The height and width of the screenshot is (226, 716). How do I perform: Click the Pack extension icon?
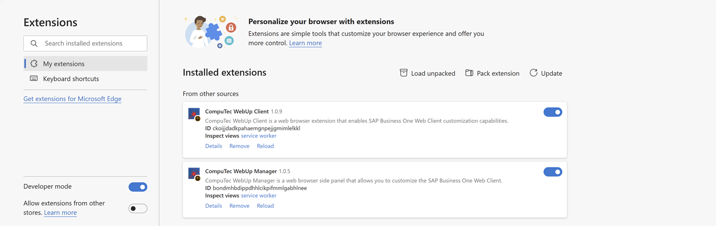469,73
